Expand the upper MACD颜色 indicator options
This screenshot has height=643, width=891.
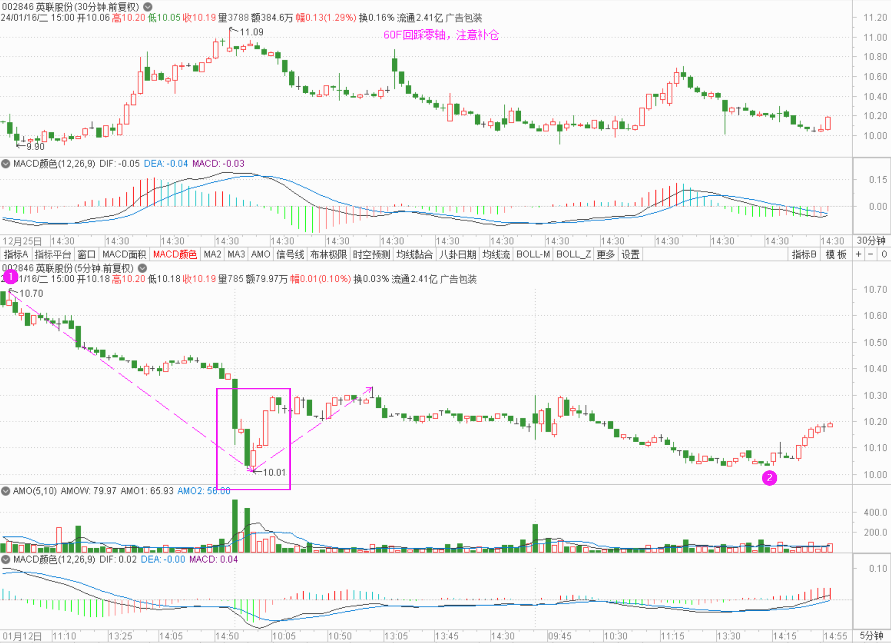(6, 163)
